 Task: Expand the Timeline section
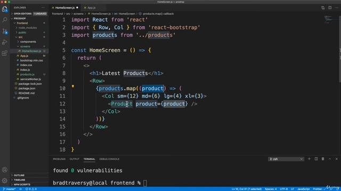(29, 180)
